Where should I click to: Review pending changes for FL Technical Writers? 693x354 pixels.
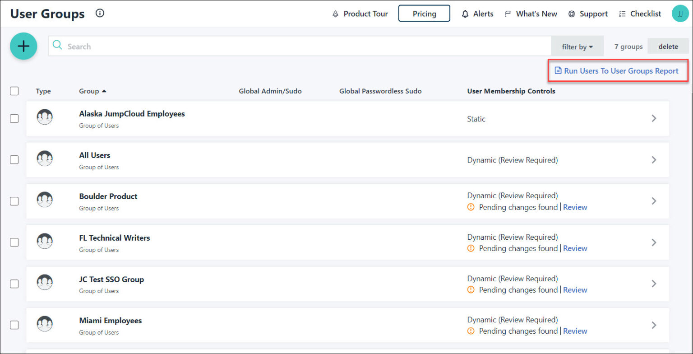[575, 248]
